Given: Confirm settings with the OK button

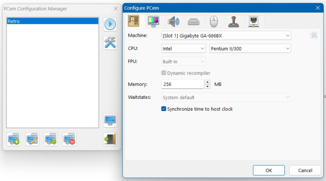Looking at the screenshot, I should pyautogui.click(x=269, y=170).
